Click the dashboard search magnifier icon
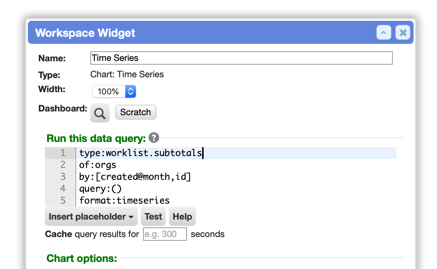The width and height of the screenshot is (437, 269). click(x=100, y=113)
